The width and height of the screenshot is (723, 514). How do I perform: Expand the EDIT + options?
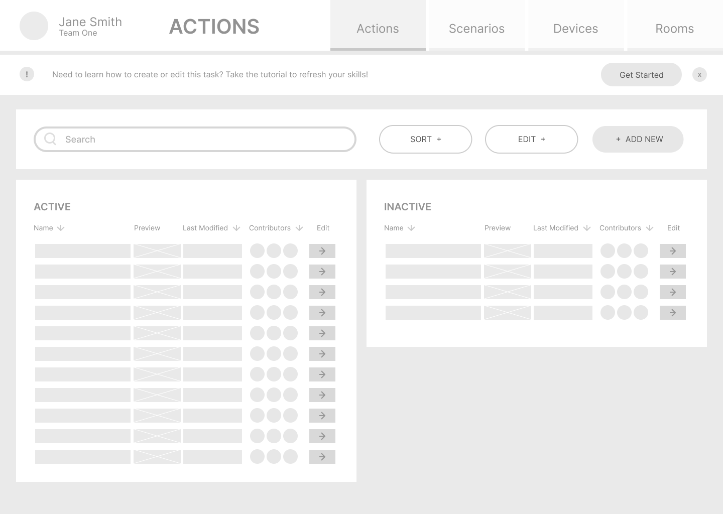click(531, 139)
